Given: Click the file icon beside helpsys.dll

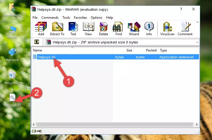Looking at the screenshot, I should (35, 57).
